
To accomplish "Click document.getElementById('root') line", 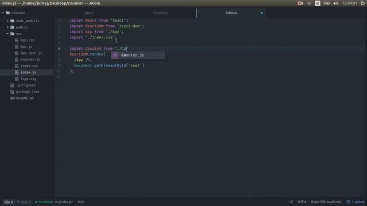I will pyautogui.click(x=109, y=66).
